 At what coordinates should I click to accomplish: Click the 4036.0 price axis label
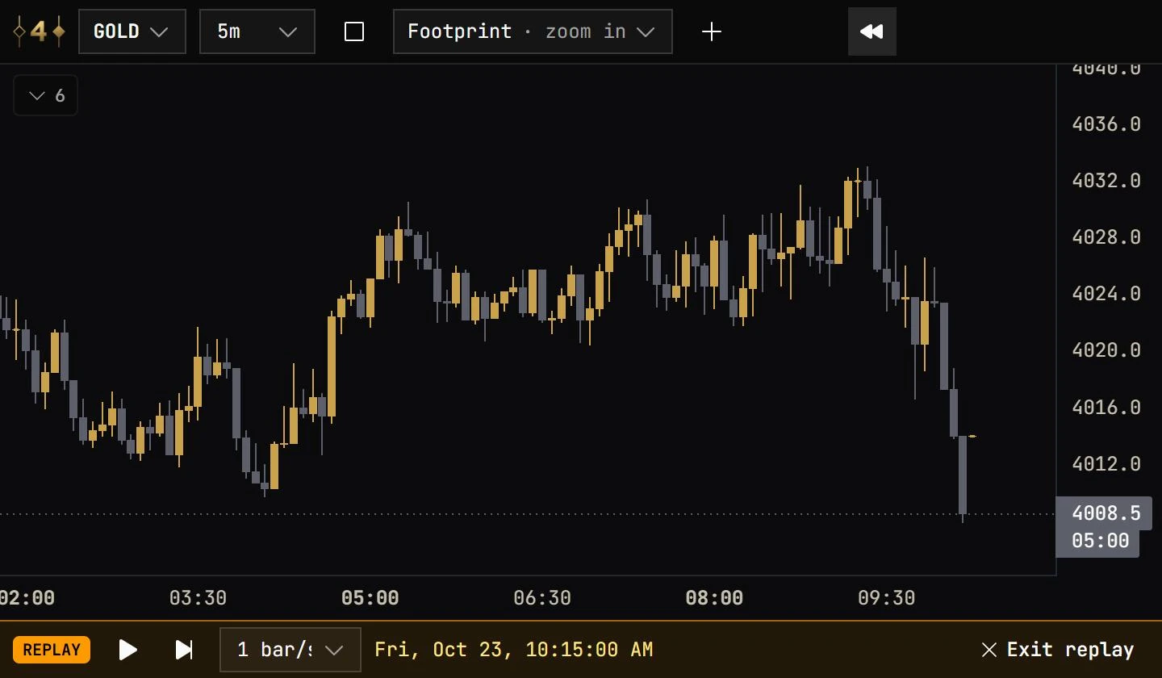[1106, 124]
